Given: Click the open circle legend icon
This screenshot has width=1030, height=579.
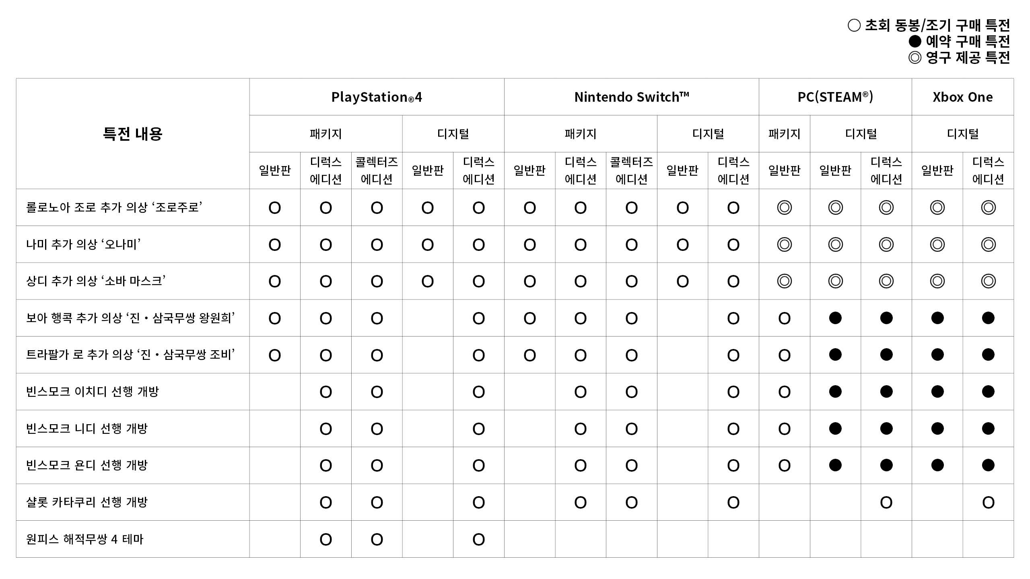Looking at the screenshot, I should (x=854, y=25).
